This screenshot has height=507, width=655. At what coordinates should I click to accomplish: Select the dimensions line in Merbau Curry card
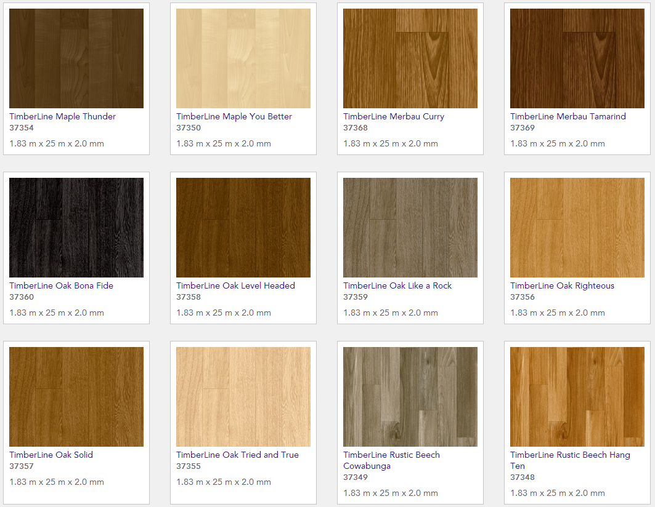point(391,143)
